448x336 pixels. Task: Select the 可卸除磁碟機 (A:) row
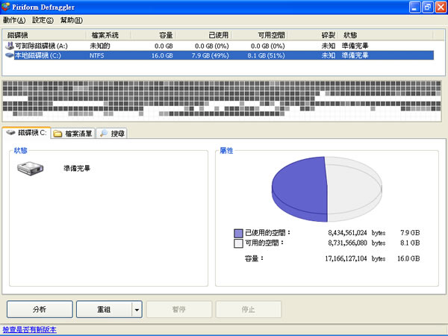point(46,46)
